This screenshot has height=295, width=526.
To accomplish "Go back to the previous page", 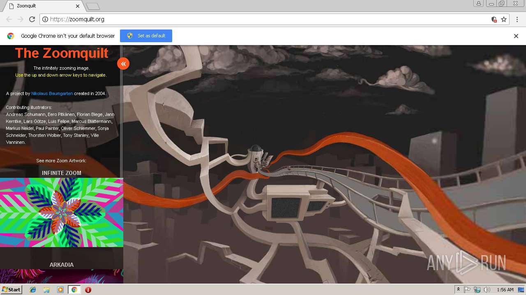I will click(9, 19).
